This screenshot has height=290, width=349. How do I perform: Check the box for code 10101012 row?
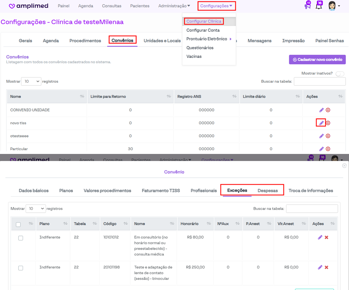[x=21, y=238]
